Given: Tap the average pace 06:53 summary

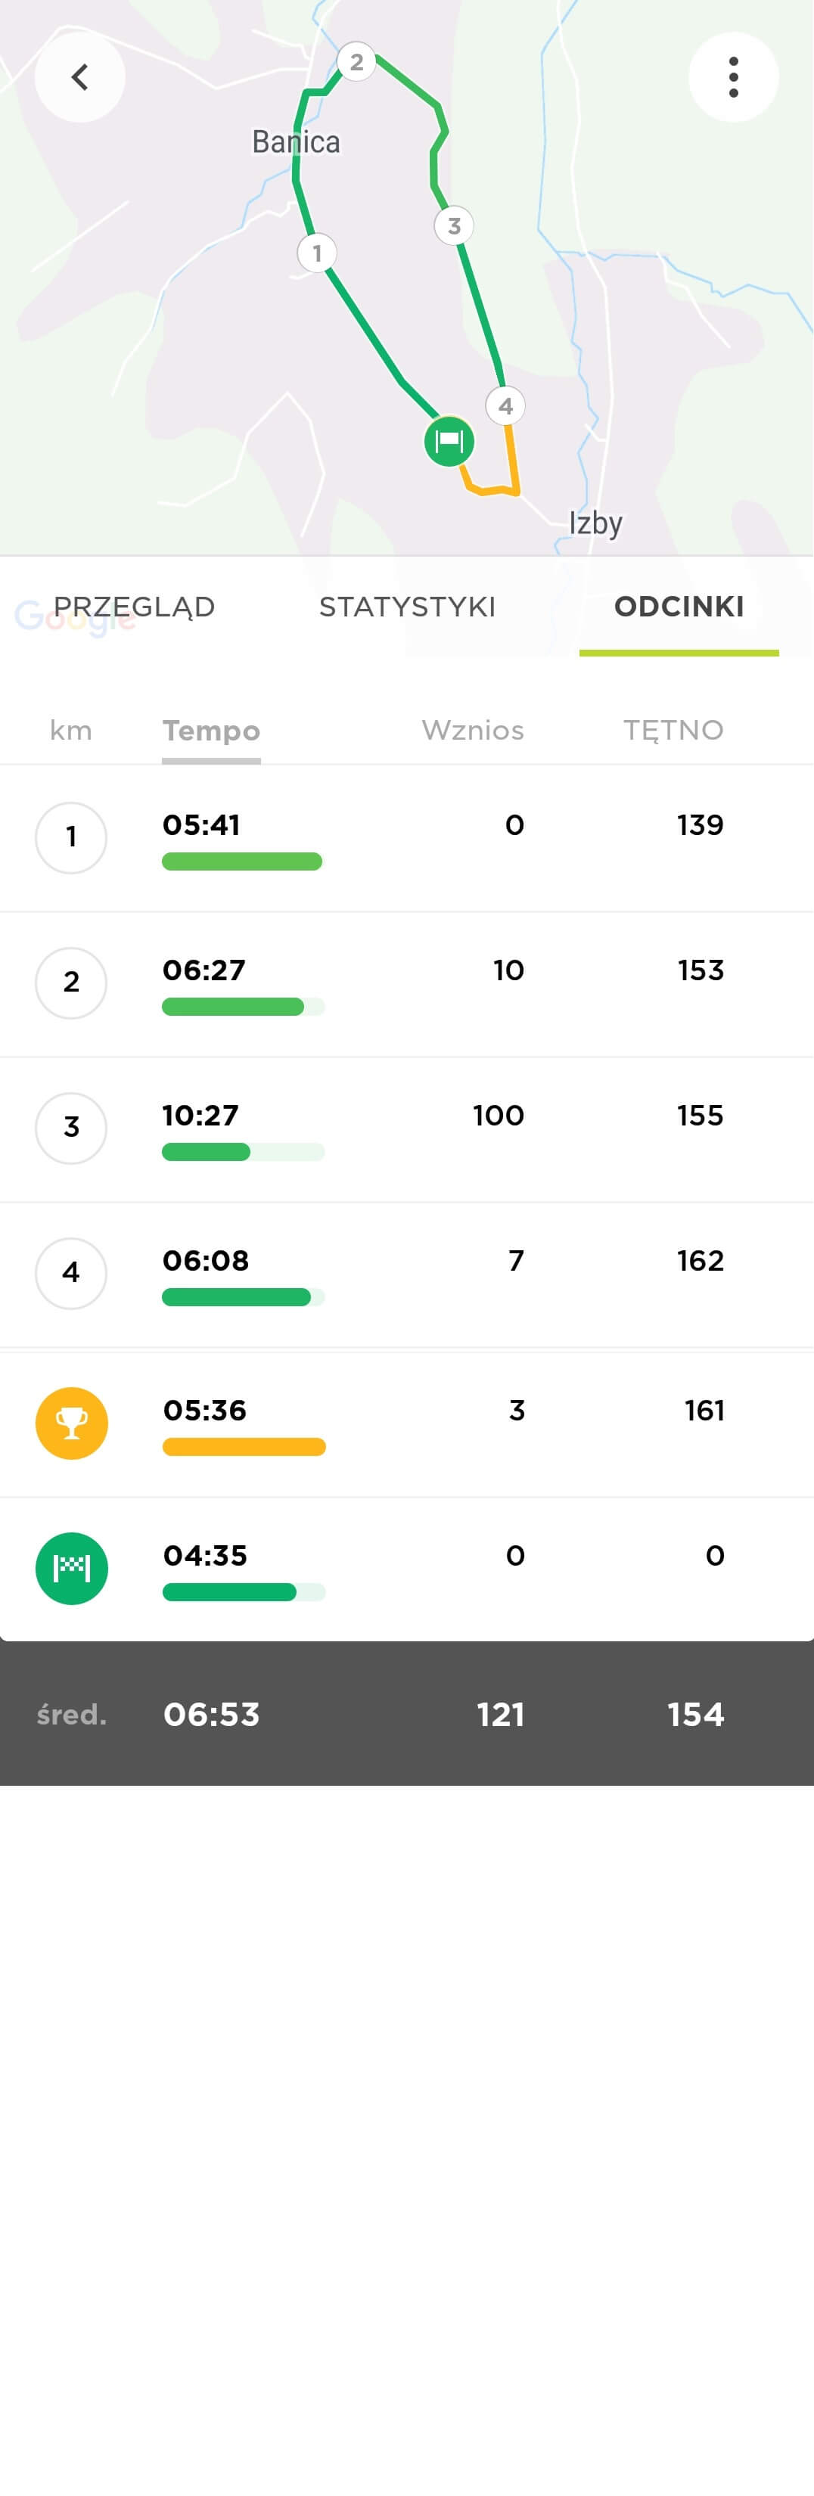Looking at the screenshot, I should click(211, 1714).
